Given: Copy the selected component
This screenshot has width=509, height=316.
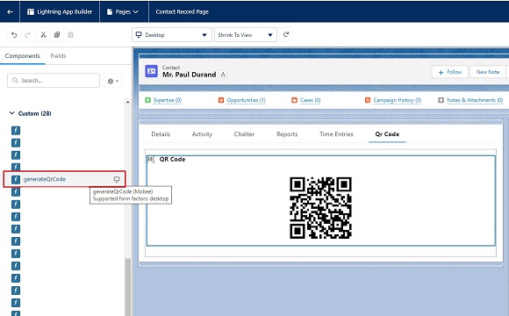Looking at the screenshot, I should click(57, 35).
